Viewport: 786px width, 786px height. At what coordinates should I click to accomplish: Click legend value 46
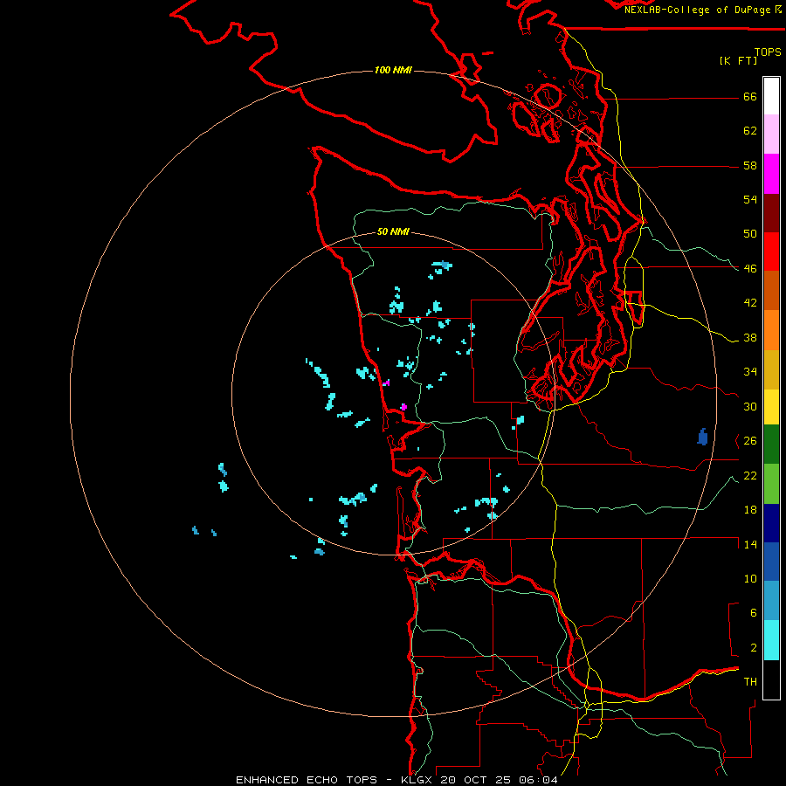coord(750,269)
